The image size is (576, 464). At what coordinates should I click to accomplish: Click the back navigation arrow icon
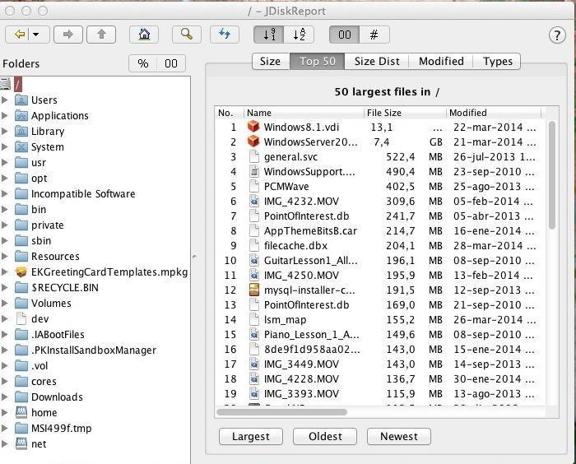[x=20, y=35]
